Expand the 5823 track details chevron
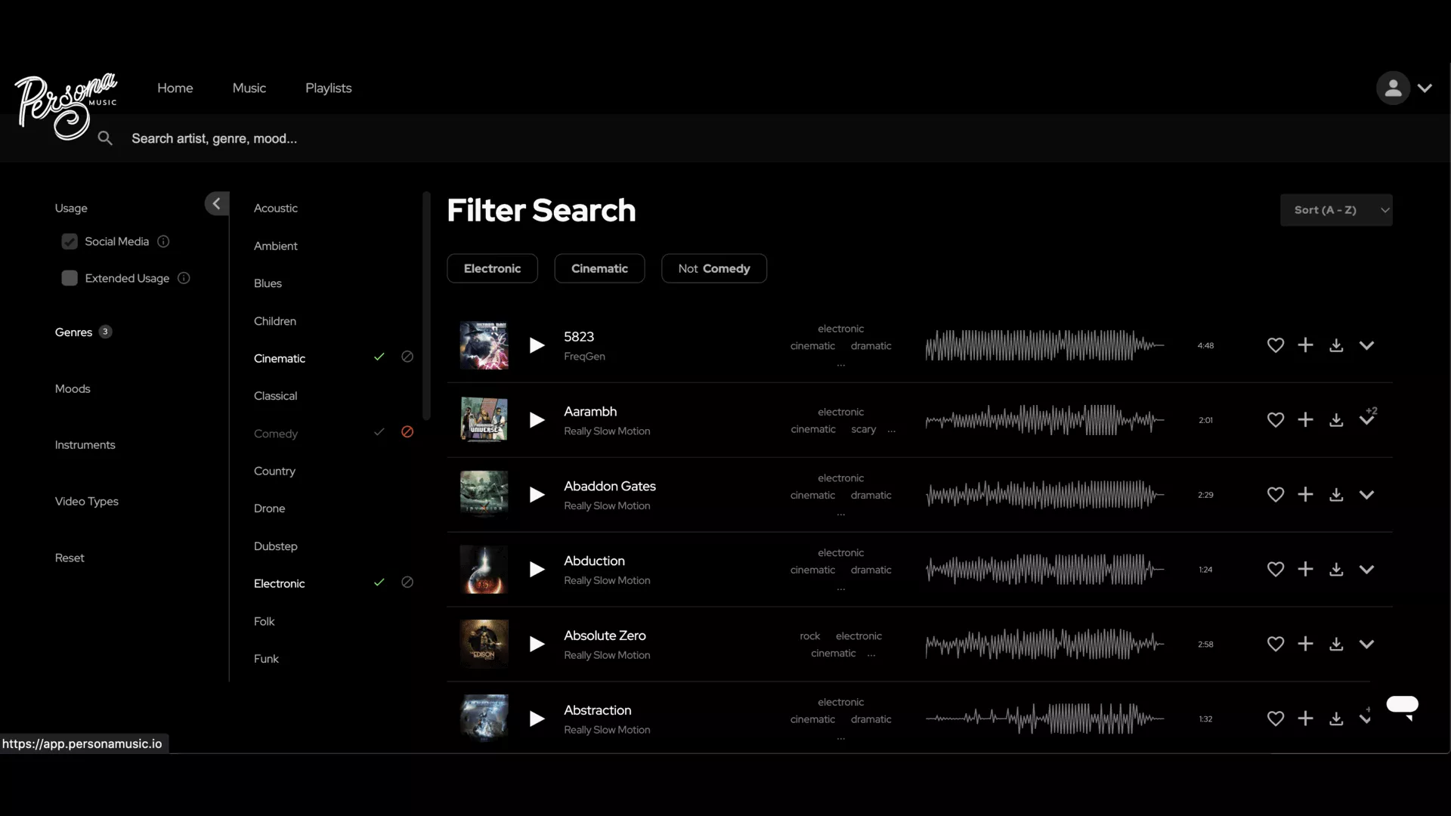 1366,345
